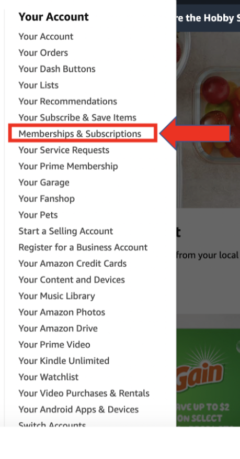Viewport: 240px width, 459px height.
Task: Open Your Subscribe & Save Items
Action: (77, 118)
